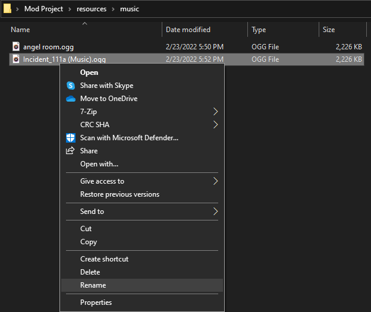Image resolution: width=371 pixels, height=312 pixels.
Task: Click the Incident_111a file icon
Action: tap(16, 59)
